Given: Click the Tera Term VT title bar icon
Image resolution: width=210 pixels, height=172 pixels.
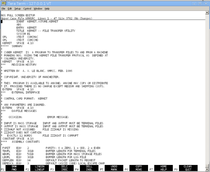Looking at the screenshot, I should pyautogui.click(x=3, y=3).
